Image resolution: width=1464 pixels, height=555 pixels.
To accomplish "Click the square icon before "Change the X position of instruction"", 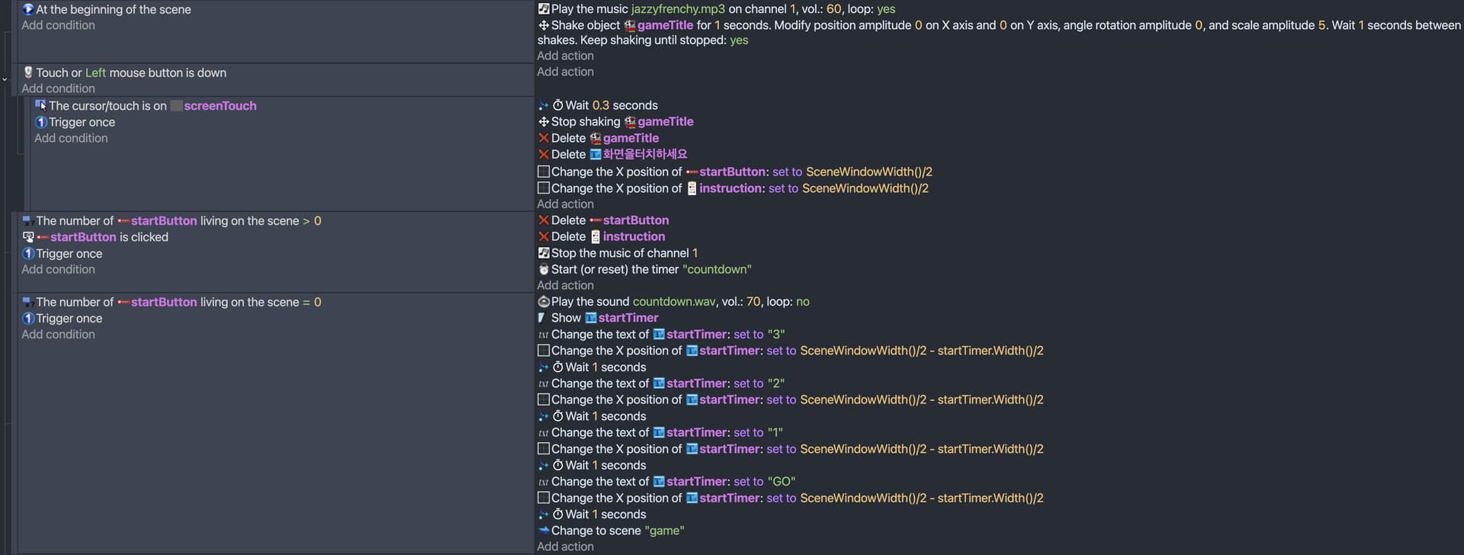I will coord(544,188).
